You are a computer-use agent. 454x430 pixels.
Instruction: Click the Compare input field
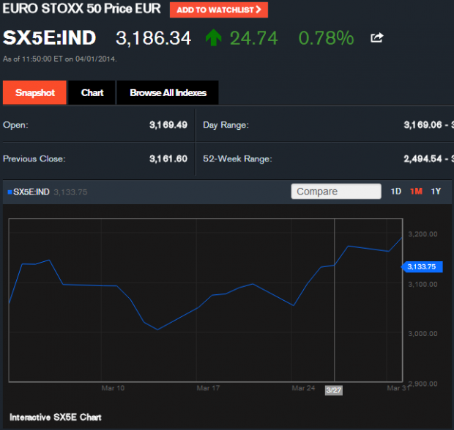336,192
